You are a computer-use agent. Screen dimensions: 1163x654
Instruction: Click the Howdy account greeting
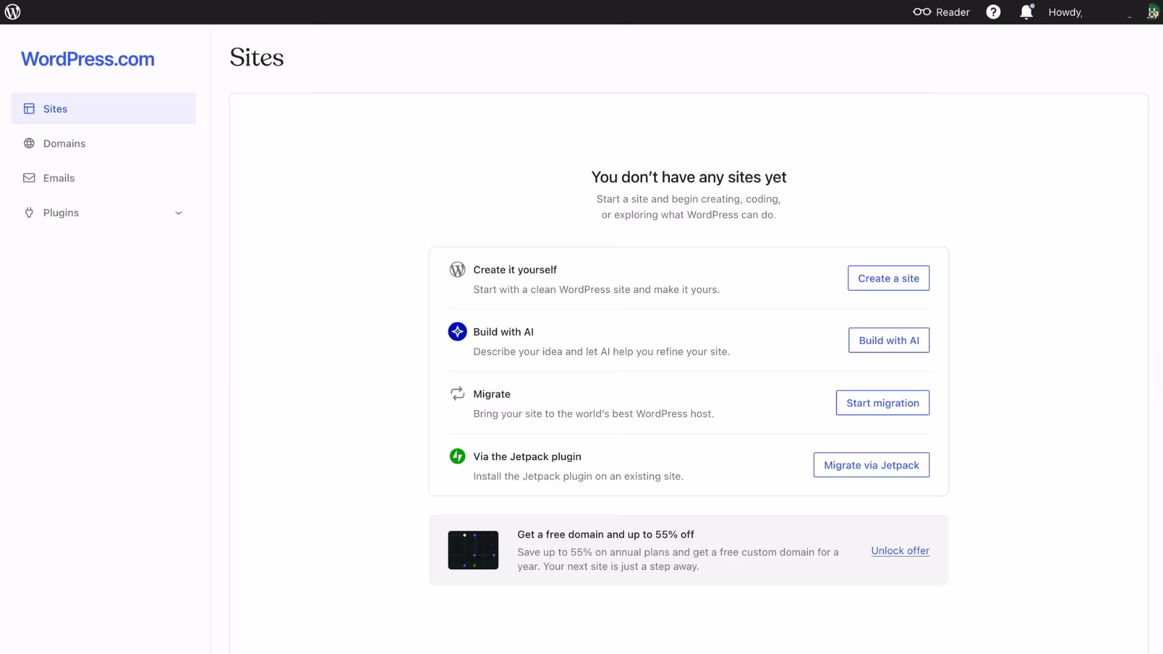[1065, 12]
